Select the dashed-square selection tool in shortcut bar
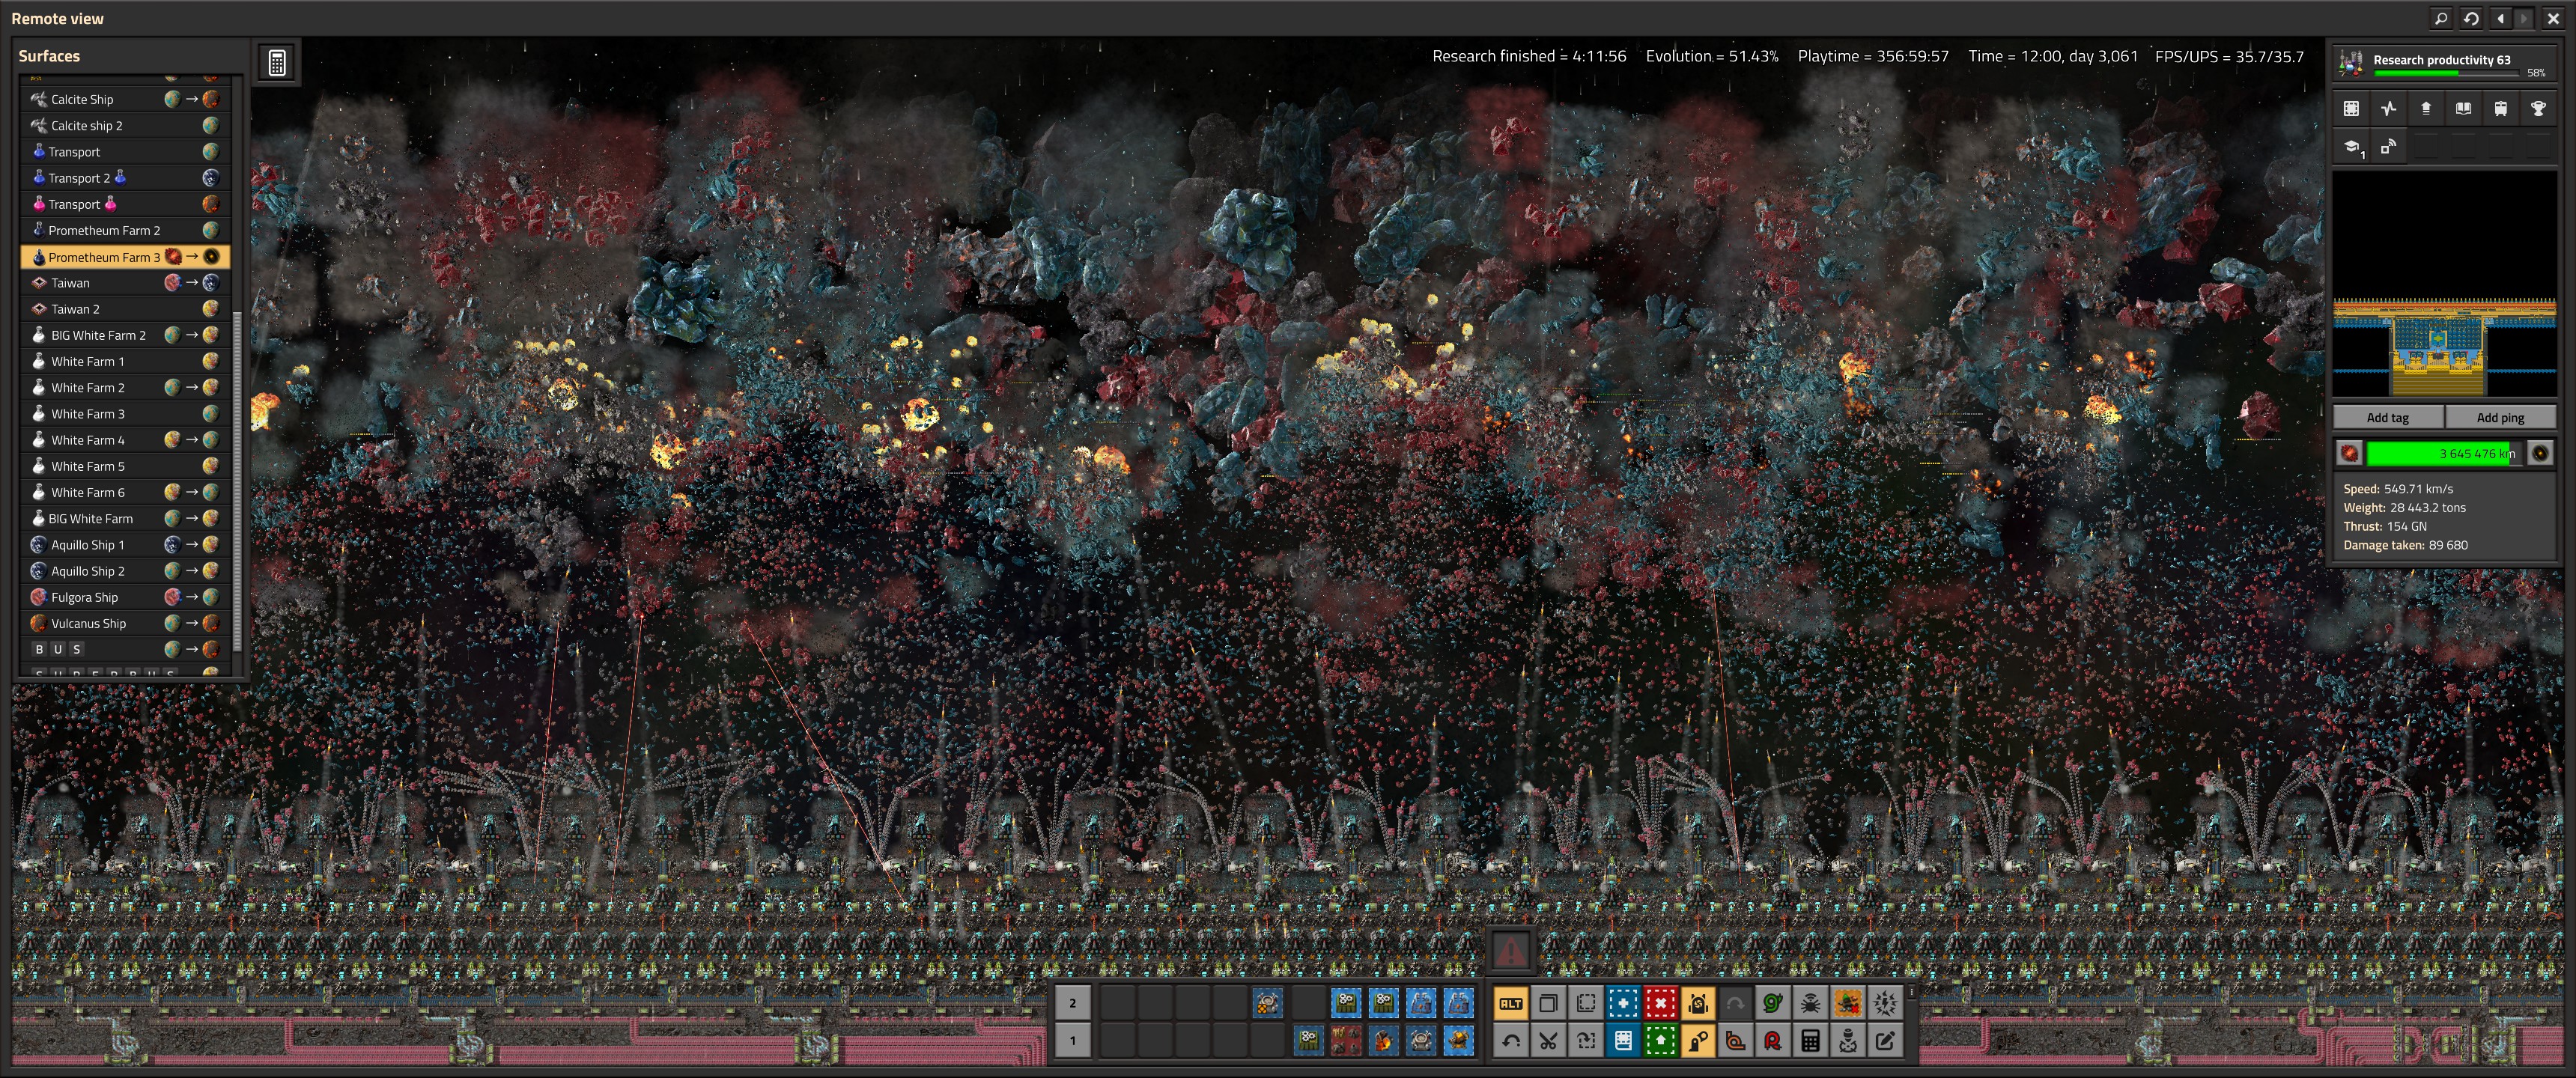The width and height of the screenshot is (2576, 1078). pyautogui.click(x=1585, y=1003)
